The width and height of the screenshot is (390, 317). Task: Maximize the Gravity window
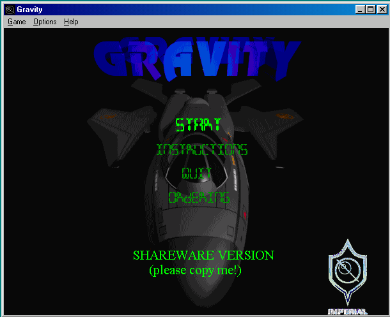[x=370, y=10]
